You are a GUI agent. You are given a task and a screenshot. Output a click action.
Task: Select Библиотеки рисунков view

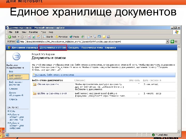coord(16,83)
